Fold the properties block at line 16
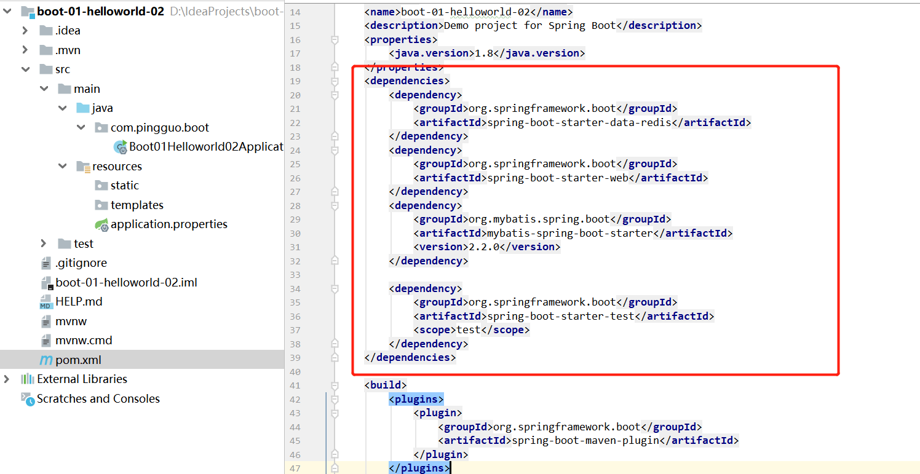The height and width of the screenshot is (474, 920). pos(335,39)
